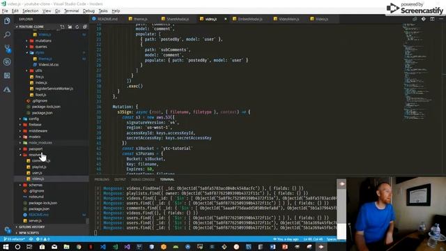Switch to the PROBLEMS panel tab
The image size is (446, 251).
pos(102,180)
